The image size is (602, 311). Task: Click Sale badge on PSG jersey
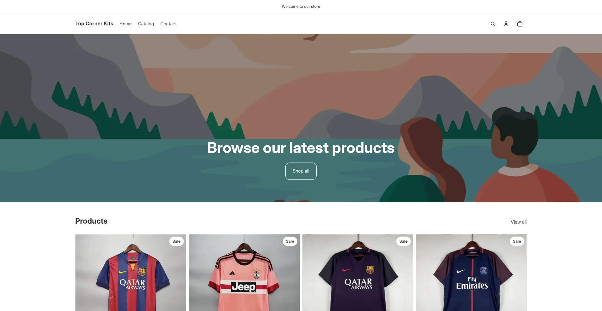tap(517, 241)
